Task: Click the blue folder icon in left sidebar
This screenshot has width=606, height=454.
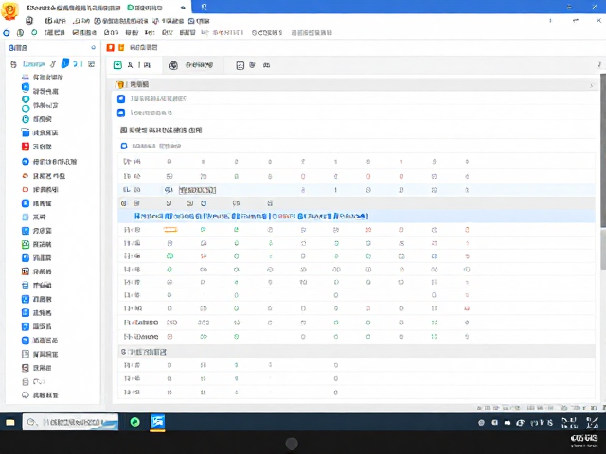Action: [26, 132]
